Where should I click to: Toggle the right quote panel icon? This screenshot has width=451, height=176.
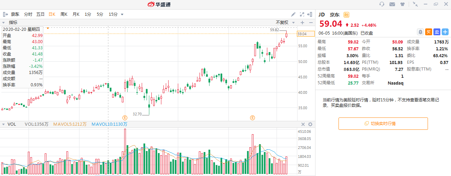tap(310, 14)
